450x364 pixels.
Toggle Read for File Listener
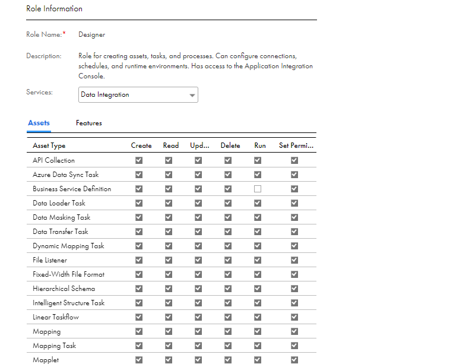click(169, 260)
